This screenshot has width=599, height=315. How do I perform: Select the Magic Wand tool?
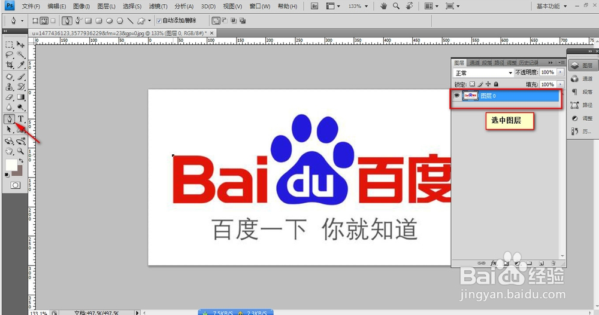click(x=20, y=54)
